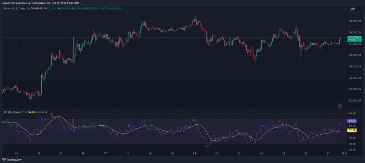This screenshot has height=163, width=365.
Task: Click the 63,000.00 price axis label
Action: point(355,89)
